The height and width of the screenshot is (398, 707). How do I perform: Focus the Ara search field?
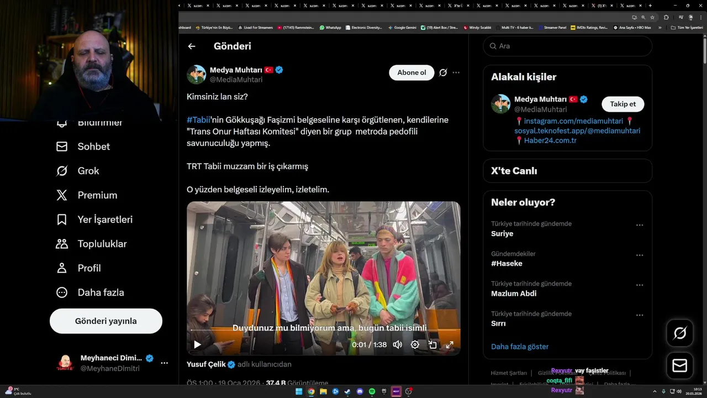tap(568, 46)
